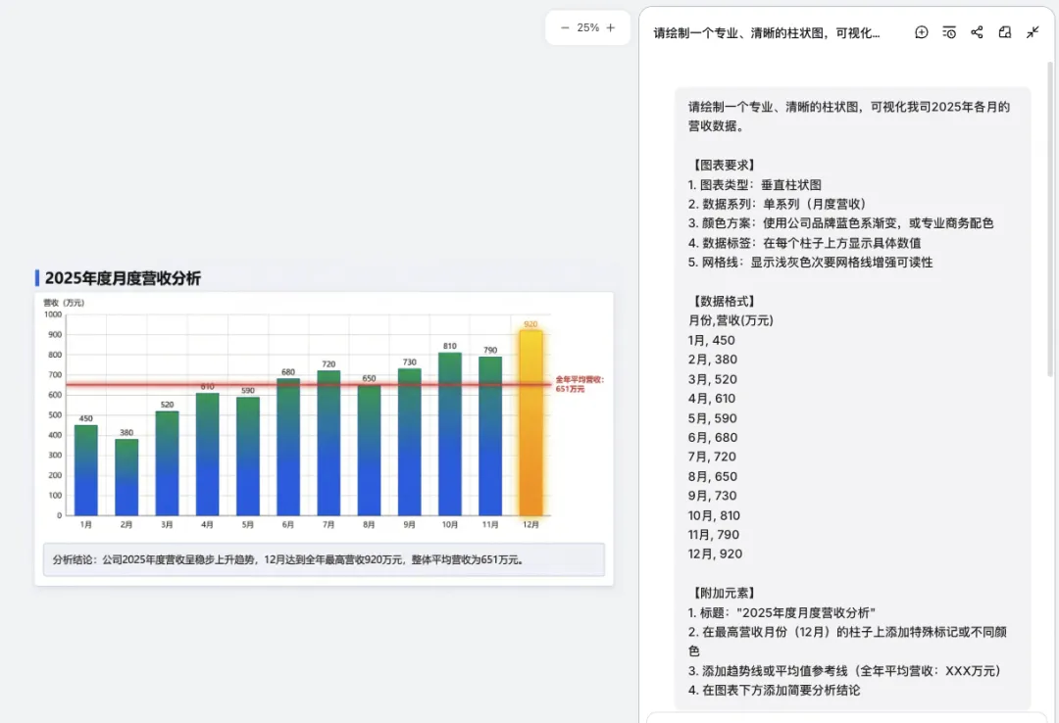Click the line 网格线 显示浅灰色次要网格线
This screenshot has width=1059, height=723.
coord(811,263)
